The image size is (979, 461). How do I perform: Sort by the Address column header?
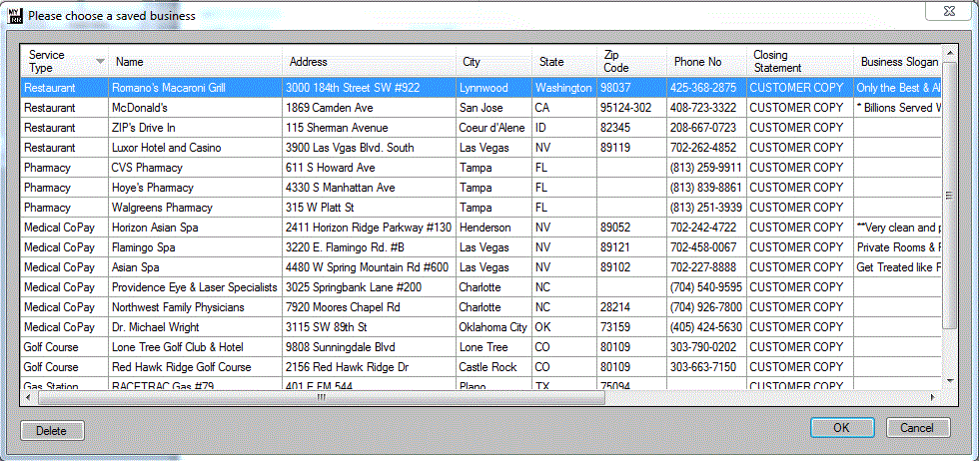369,61
